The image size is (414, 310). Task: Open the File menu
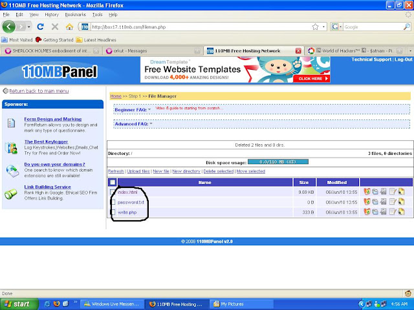[x=6, y=15]
